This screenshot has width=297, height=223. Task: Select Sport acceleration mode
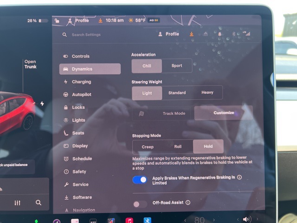pyautogui.click(x=177, y=66)
